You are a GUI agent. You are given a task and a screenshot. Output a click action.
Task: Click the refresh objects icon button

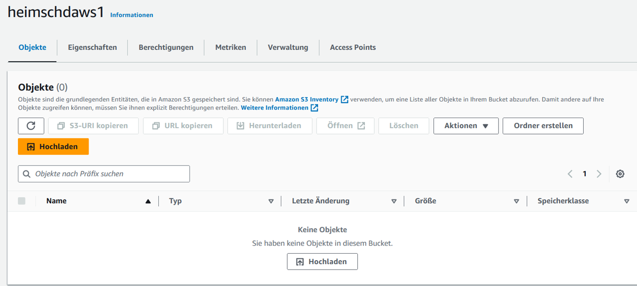(x=31, y=126)
